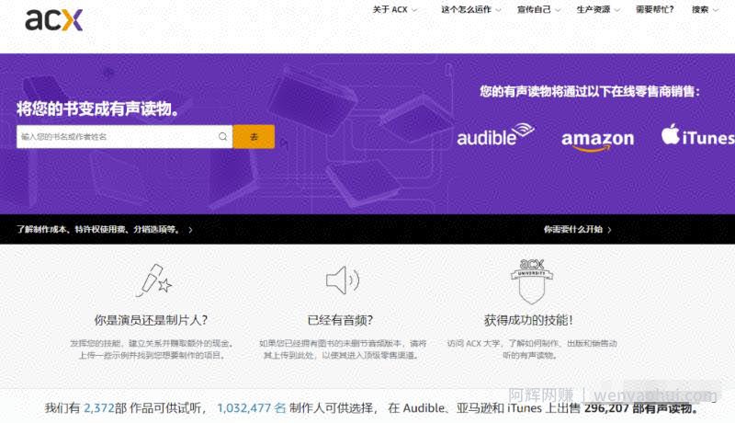735x423 pixels.
Task: Click the Audible logo
Action: 495,135
